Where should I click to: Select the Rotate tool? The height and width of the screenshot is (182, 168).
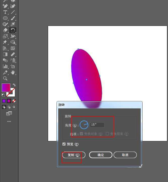tap(13, 30)
